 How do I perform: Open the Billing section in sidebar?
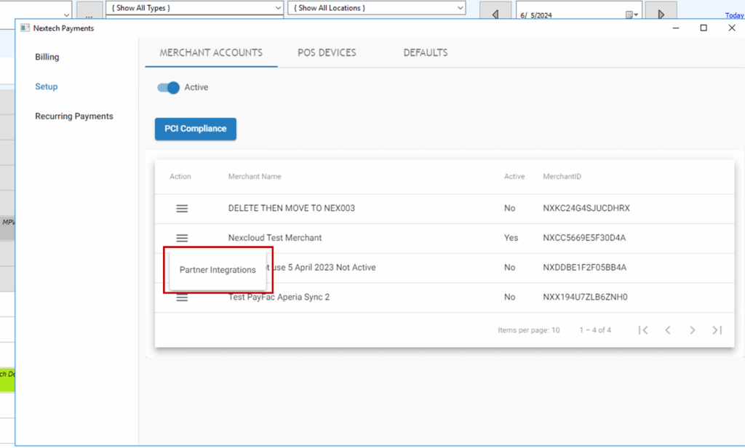pos(47,57)
